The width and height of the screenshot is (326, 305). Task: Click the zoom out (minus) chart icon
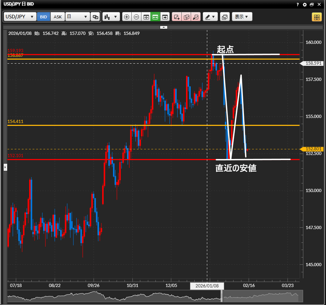(x=136, y=17)
